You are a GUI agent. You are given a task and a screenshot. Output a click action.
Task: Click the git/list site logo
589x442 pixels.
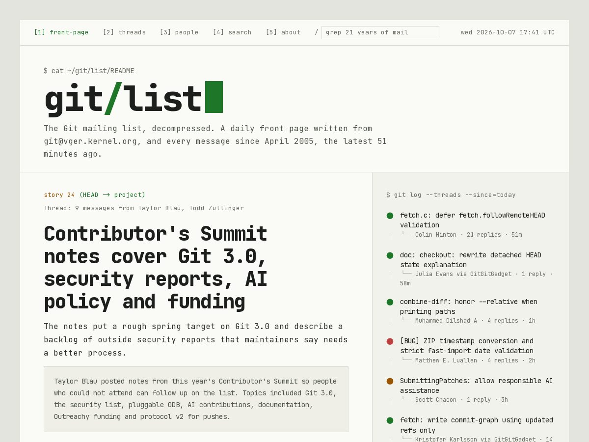(x=133, y=98)
